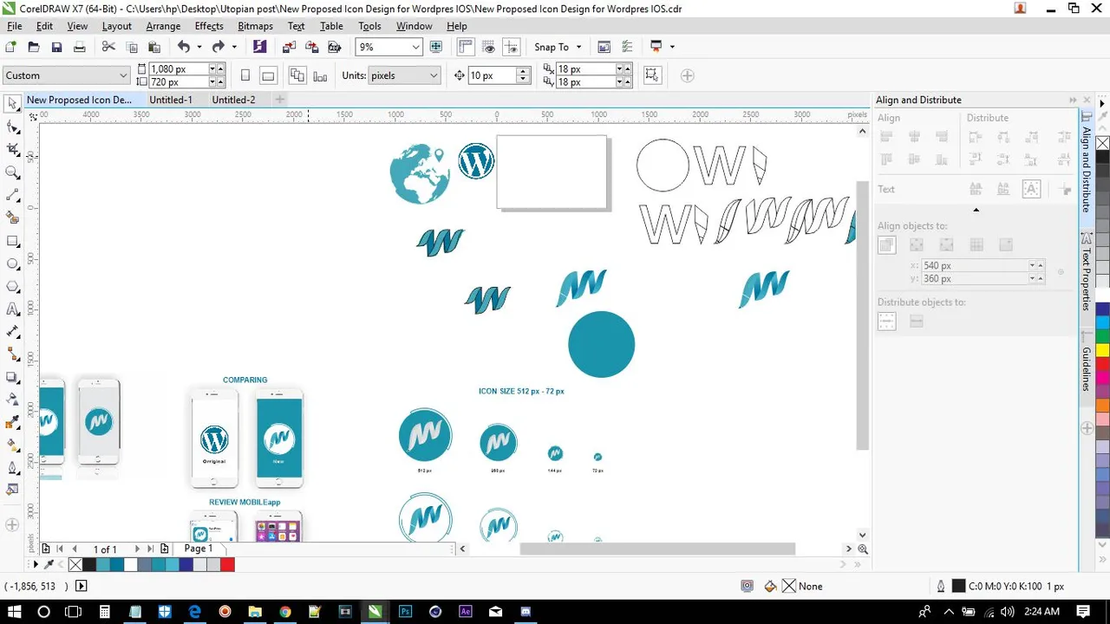Click the Publish to PDF icon
Viewport: 1110px width, 624px height.
click(334, 47)
